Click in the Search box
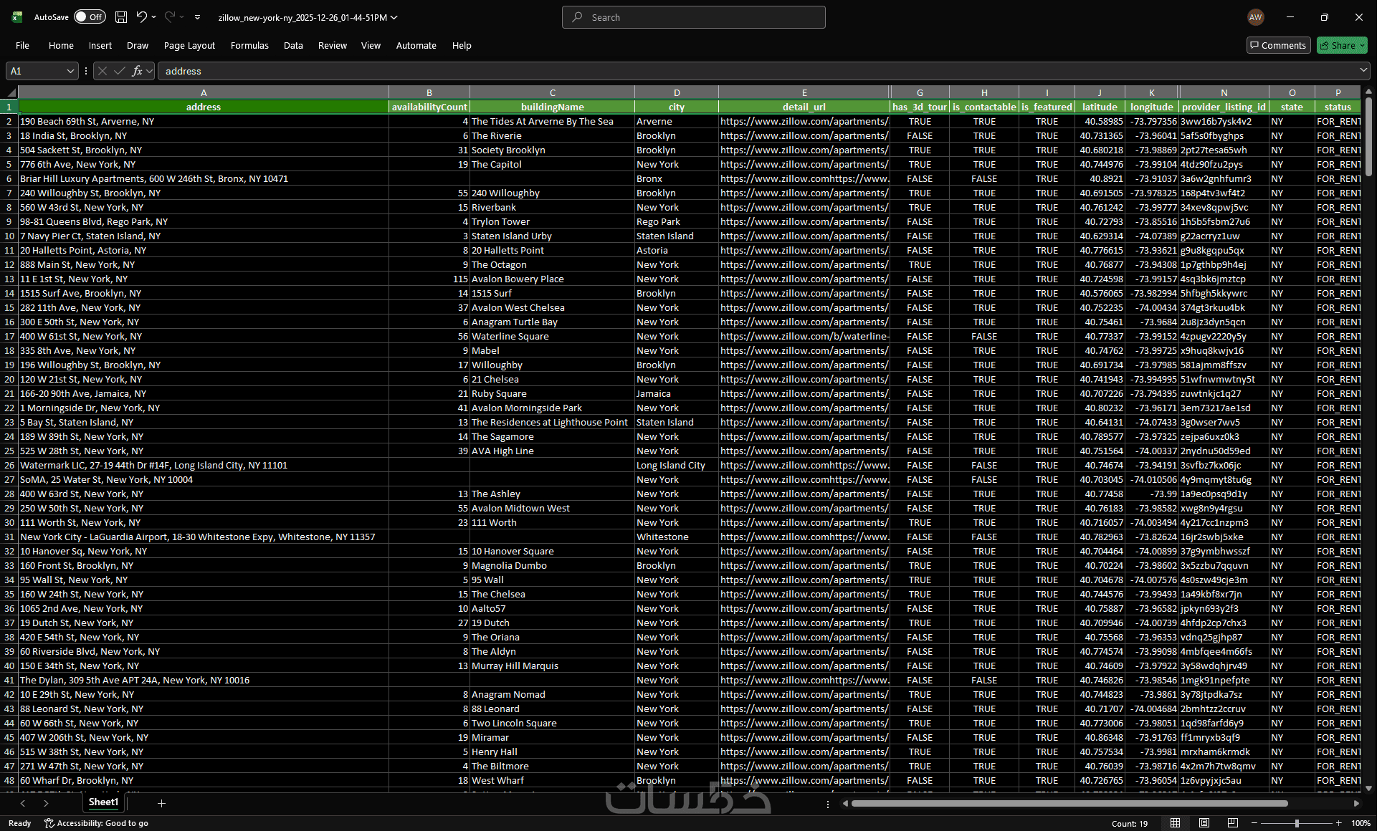Screen dimensions: 1377x831 click(x=694, y=17)
